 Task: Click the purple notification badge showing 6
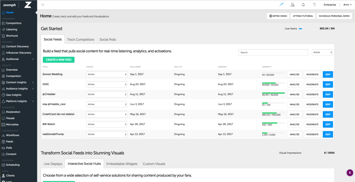point(350,172)
